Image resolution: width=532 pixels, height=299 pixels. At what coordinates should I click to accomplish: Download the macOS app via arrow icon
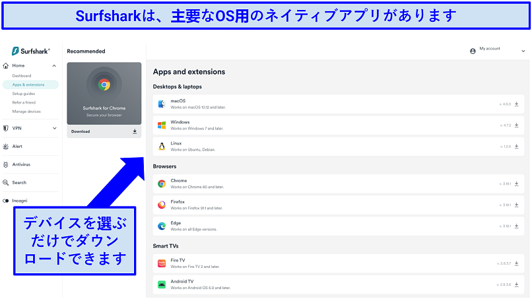516,104
